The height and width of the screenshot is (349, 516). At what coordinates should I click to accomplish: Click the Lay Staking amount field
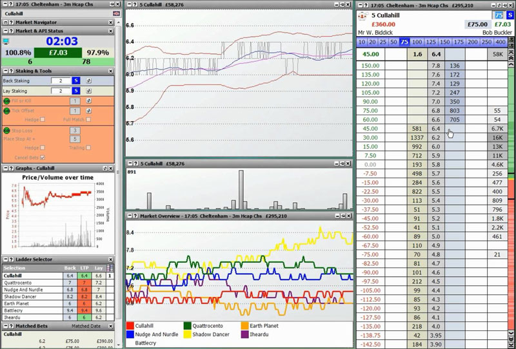61,91
